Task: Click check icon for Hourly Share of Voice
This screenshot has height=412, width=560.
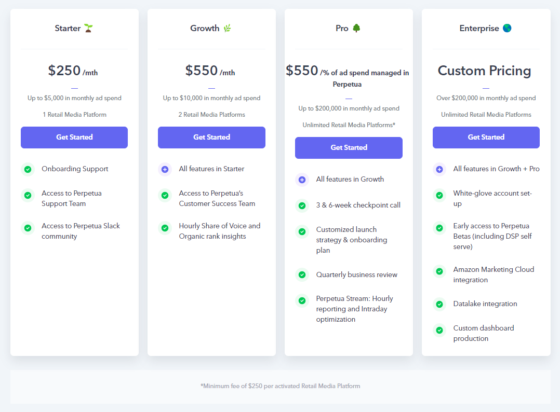Action: [x=165, y=228]
